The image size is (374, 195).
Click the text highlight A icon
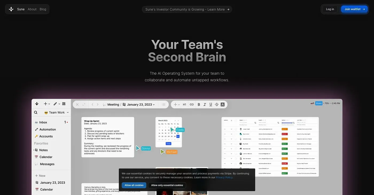point(223,105)
